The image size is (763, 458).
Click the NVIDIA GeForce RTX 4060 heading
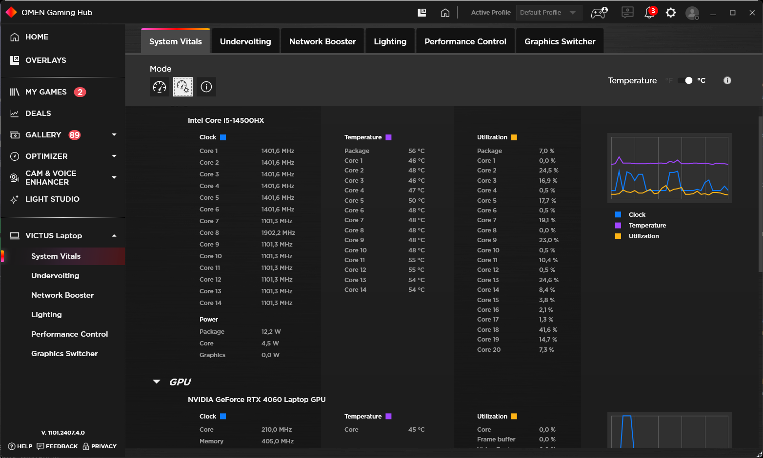[257, 400]
